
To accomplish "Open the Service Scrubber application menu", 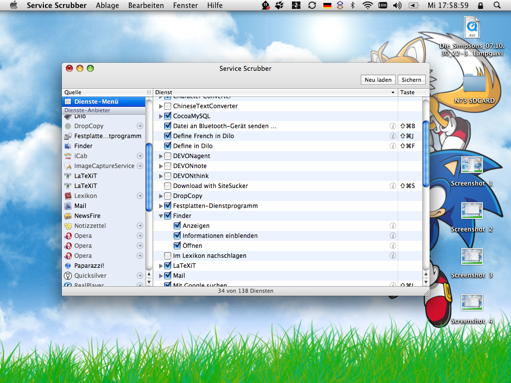I will point(57,5).
